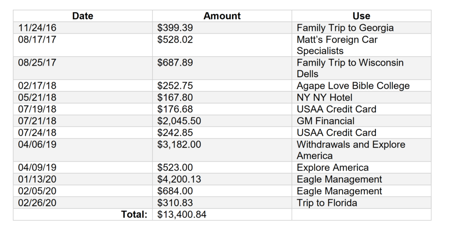Select the 07/19/18 date cell
Screen dimensions: 457x233
pos(83,109)
